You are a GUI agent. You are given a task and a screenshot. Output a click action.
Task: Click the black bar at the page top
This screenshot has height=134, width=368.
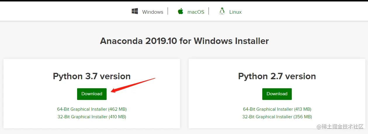click(x=184, y=1)
